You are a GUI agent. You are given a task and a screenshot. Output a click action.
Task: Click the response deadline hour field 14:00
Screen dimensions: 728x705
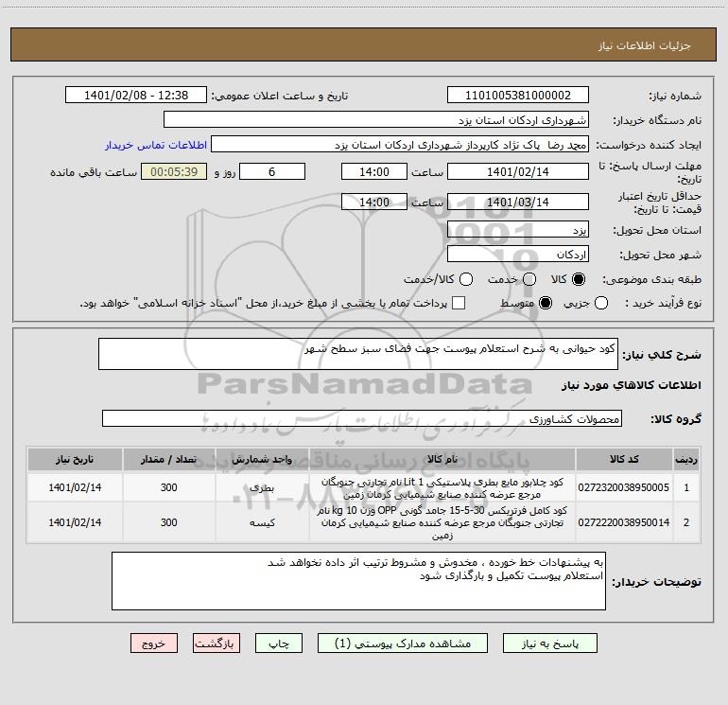374,171
